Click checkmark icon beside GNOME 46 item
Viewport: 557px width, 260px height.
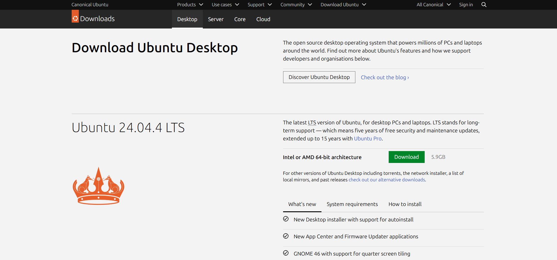286,253
